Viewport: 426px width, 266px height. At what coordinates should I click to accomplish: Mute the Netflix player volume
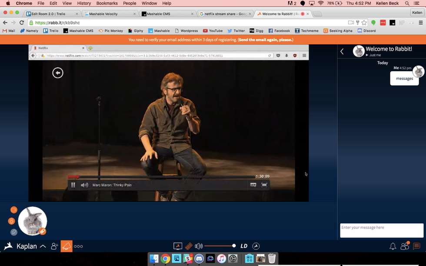click(x=84, y=185)
